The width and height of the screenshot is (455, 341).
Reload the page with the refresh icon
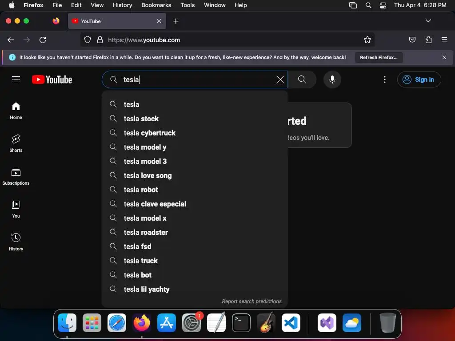point(43,40)
